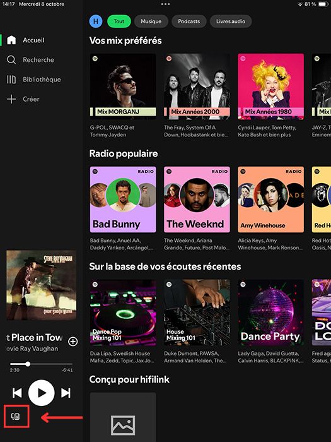Tap the 14:17 clock in status bar
331x442 pixels.
[x=8, y=4]
